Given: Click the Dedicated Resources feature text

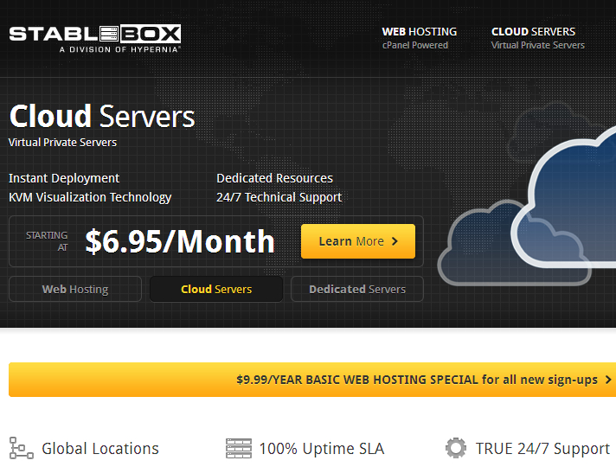Looking at the screenshot, I should pyautogui.click(x=274, y=178).
